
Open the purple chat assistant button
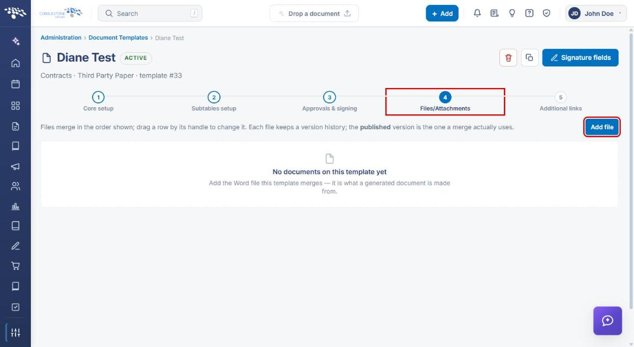(608, 321)
